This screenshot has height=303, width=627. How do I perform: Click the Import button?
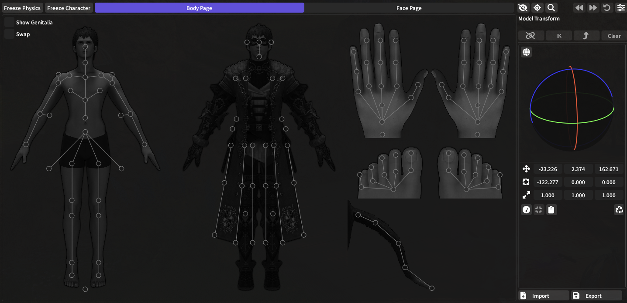(544, 296)
